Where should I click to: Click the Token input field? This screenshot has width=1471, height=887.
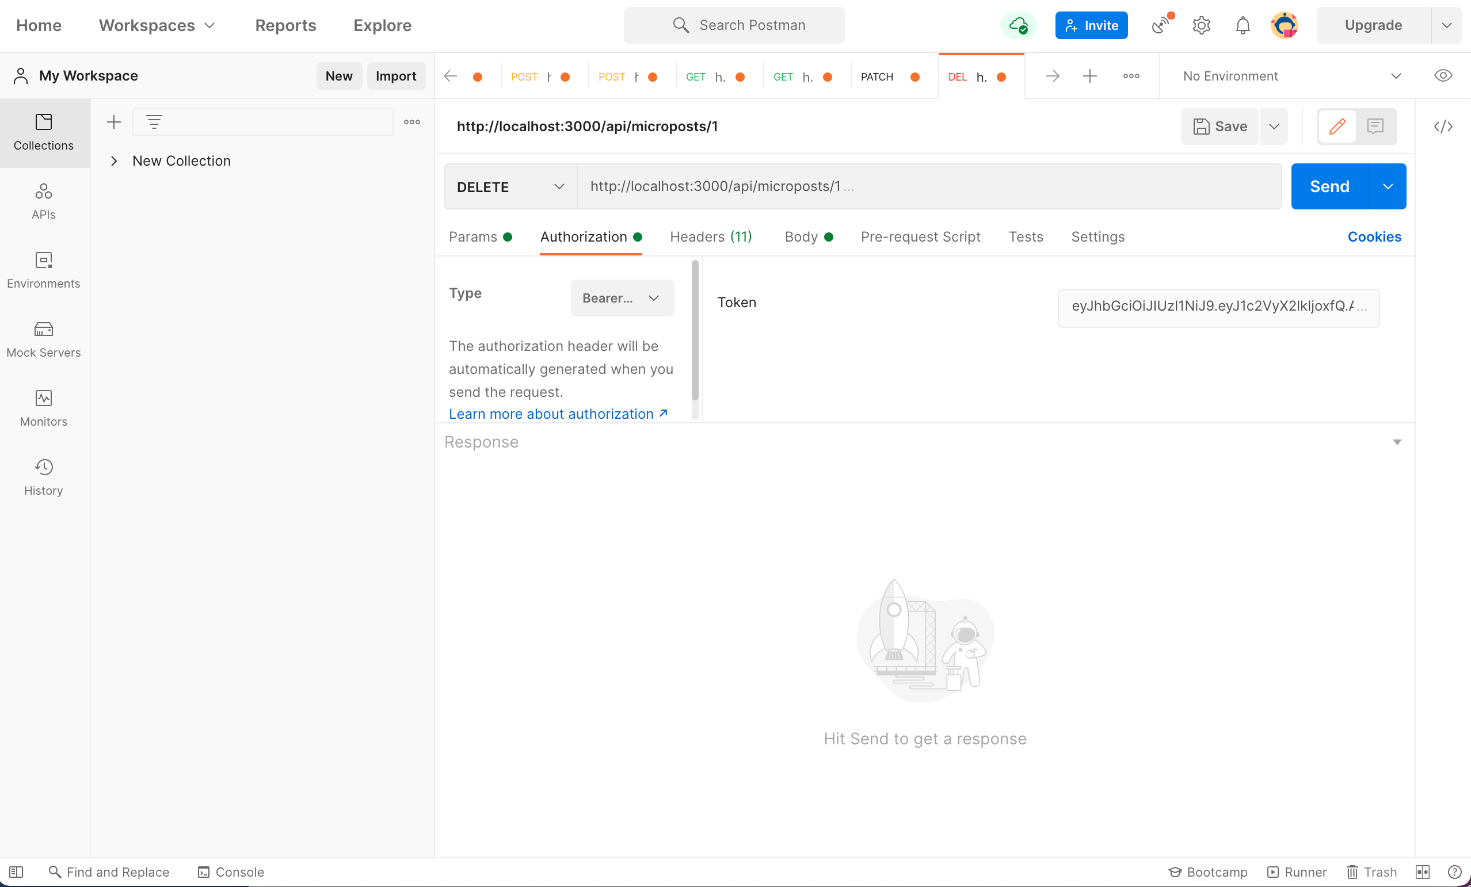[x=1218, y=307]
